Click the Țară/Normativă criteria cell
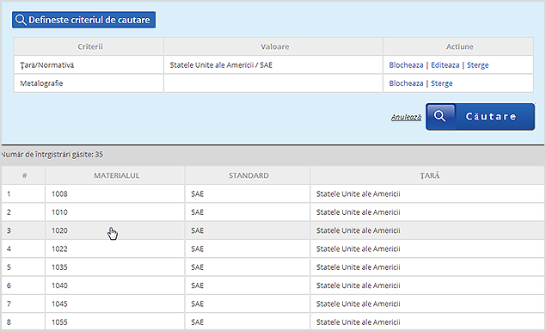This screenshot has width=546, height=331. point(89,65)
